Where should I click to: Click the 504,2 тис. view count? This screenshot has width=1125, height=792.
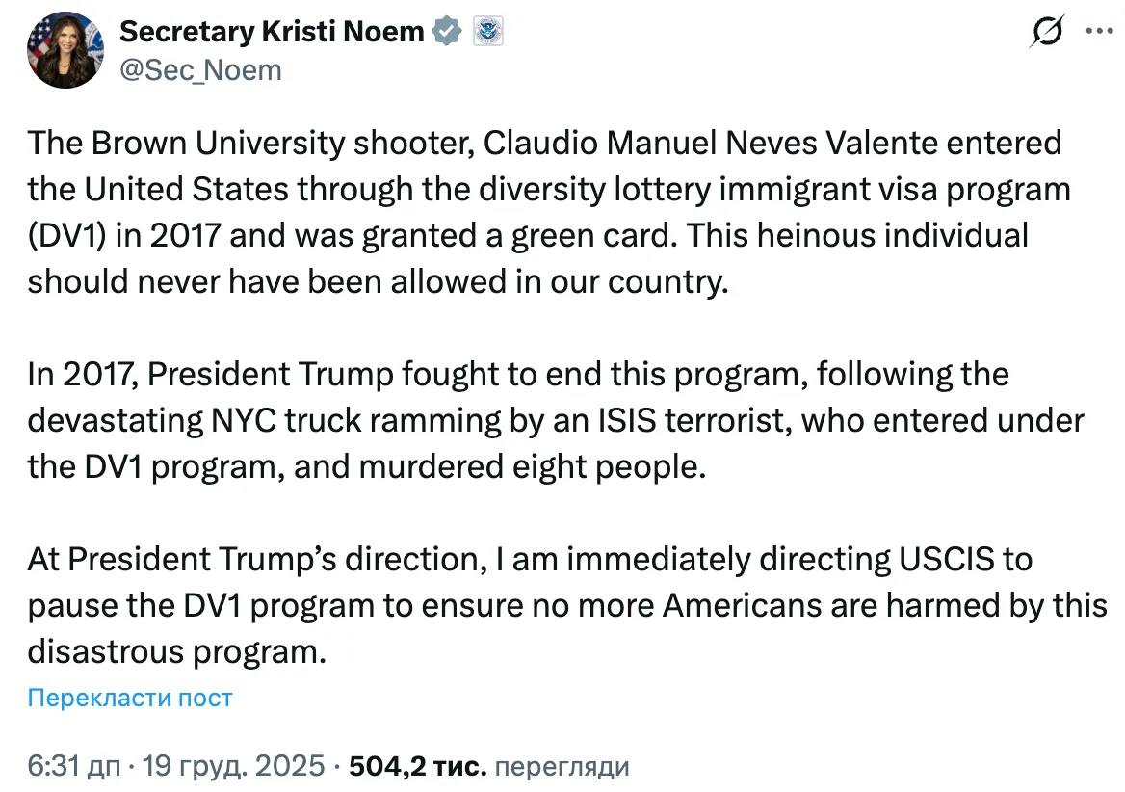[x=416, y=766]
